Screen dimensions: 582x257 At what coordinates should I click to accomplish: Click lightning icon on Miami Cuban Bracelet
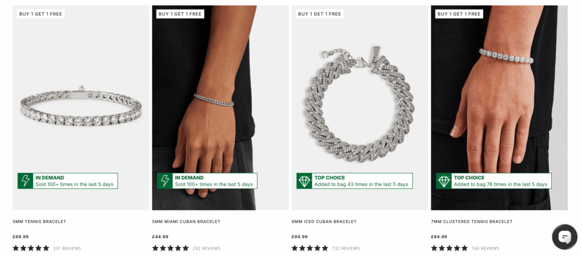click(x=165, y=181)
